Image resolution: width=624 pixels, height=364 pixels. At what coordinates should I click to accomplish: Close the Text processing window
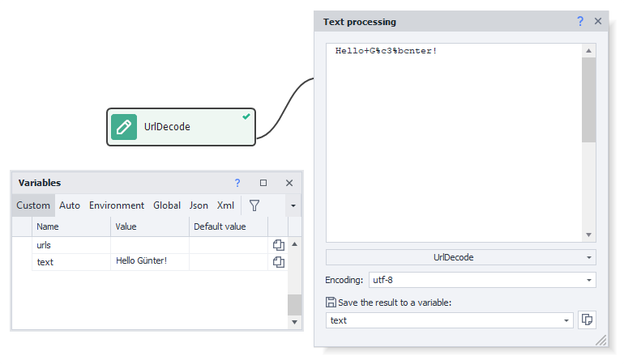[598, 21]
